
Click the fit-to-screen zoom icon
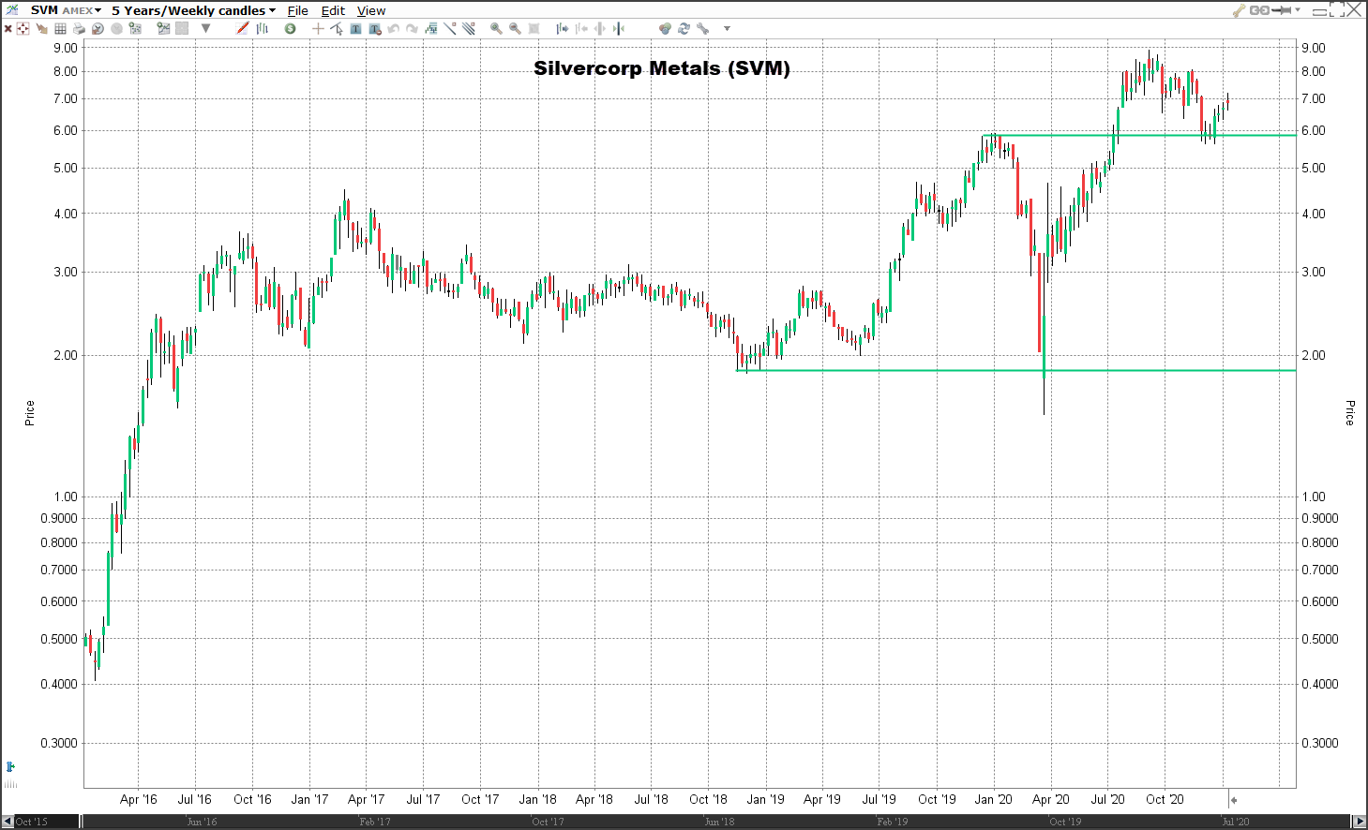coord(534,28)
